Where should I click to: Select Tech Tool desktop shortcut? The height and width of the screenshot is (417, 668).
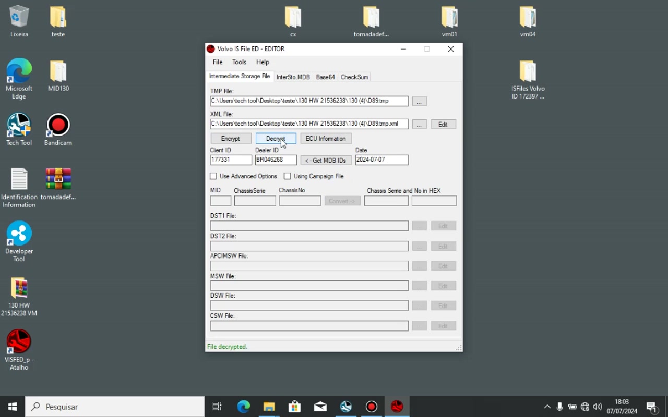19,130
